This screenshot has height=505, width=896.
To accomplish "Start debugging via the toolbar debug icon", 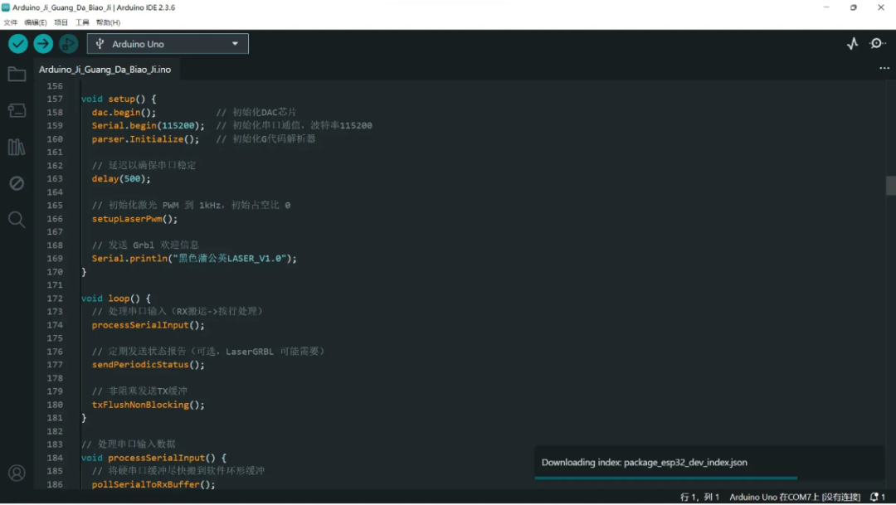I will [x=69, y=43].
